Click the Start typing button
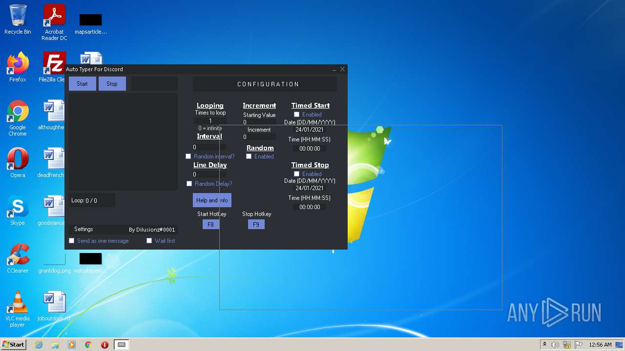The image size is (625, 351). click(82, 84)
